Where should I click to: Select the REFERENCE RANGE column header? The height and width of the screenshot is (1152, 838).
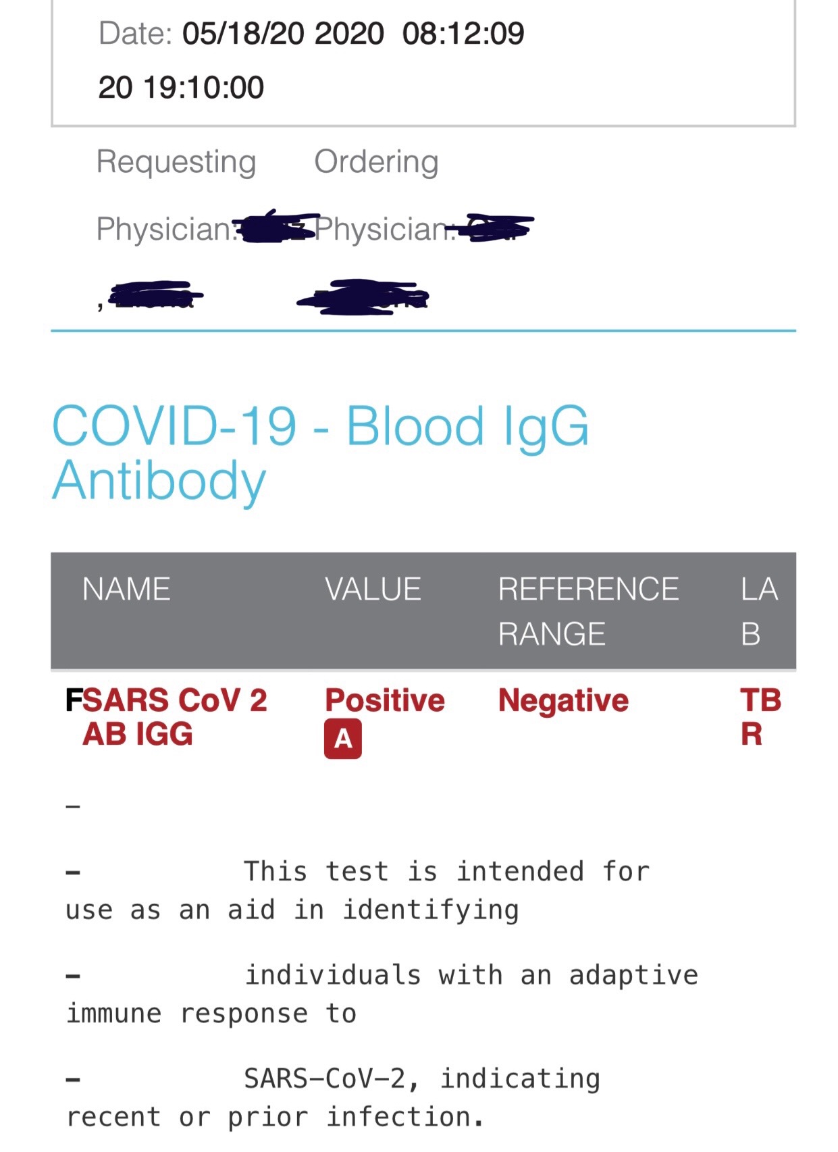pyautogui.click(x=587, y=610)
